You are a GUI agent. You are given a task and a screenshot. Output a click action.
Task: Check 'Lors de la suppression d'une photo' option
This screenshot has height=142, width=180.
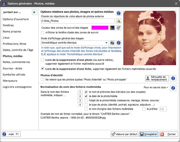(42, 60)
